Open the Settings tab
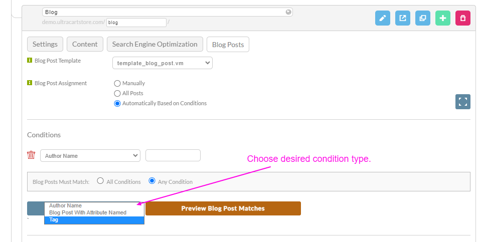 point(45,44)
